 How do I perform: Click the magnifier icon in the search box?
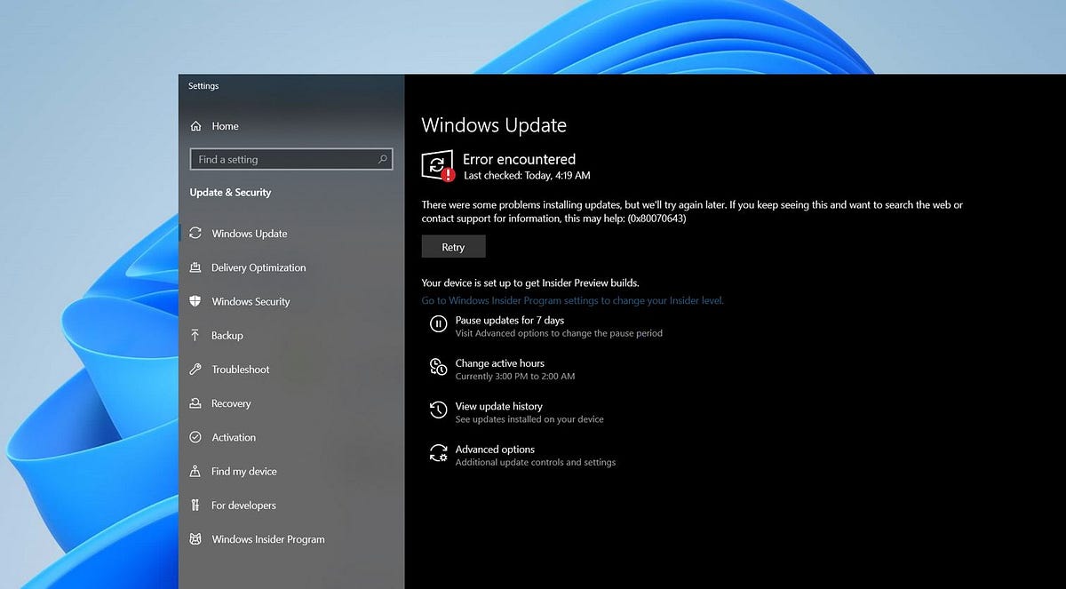(x=383, y=160)
